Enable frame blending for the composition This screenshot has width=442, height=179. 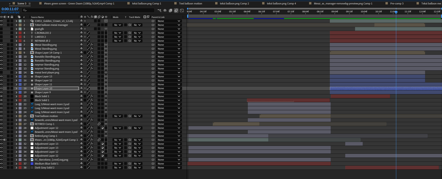[170, 10]
